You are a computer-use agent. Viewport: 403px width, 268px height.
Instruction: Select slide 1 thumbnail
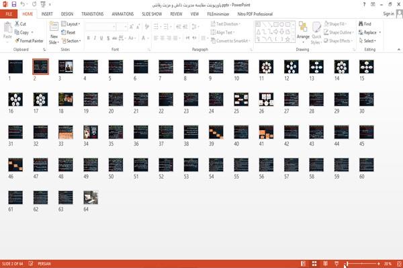[x=15, y=66]
